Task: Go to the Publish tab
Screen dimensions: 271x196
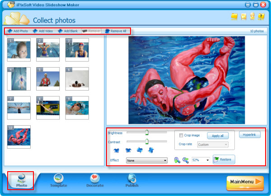Action: [132, 181]
